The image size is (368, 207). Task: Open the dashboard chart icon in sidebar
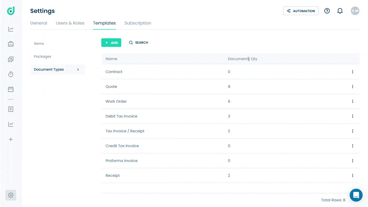click(11, 29)
